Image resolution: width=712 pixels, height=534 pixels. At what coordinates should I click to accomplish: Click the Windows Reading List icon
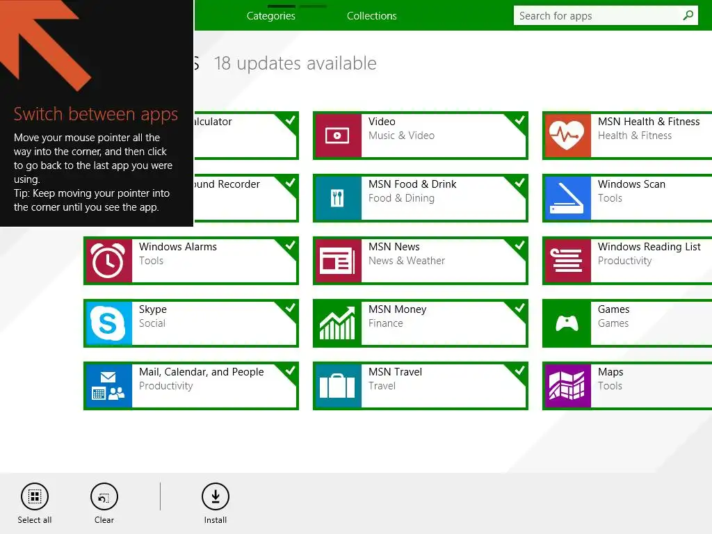567,261
